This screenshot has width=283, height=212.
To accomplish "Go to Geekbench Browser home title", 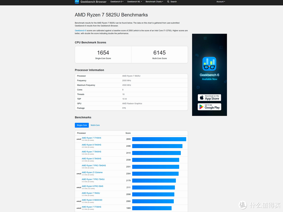I will pos(94,2).
